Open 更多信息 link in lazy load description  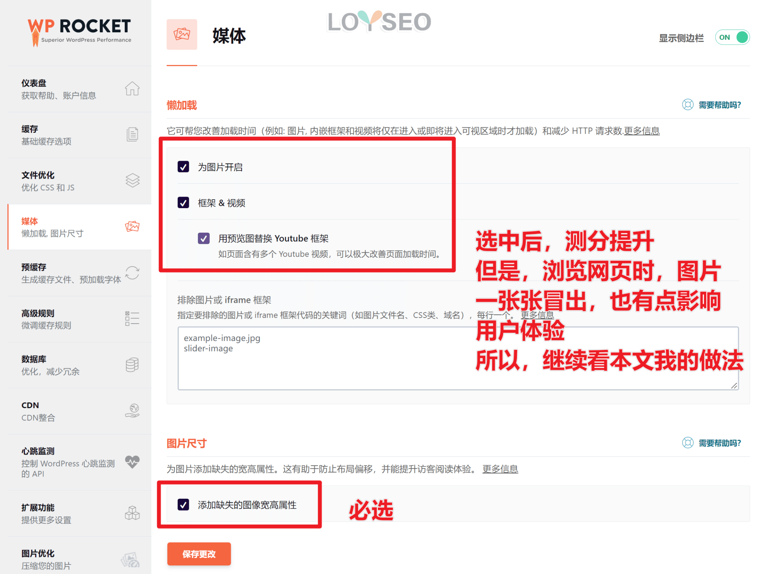tap(642, 131)
